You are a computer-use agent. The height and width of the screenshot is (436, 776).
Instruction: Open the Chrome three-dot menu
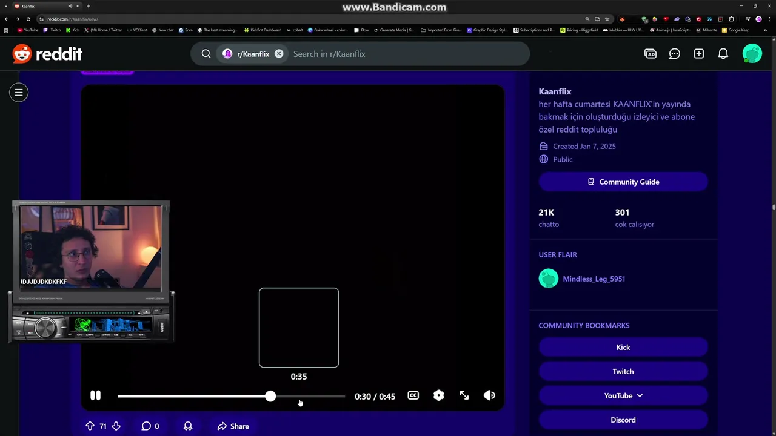point(768,19)
